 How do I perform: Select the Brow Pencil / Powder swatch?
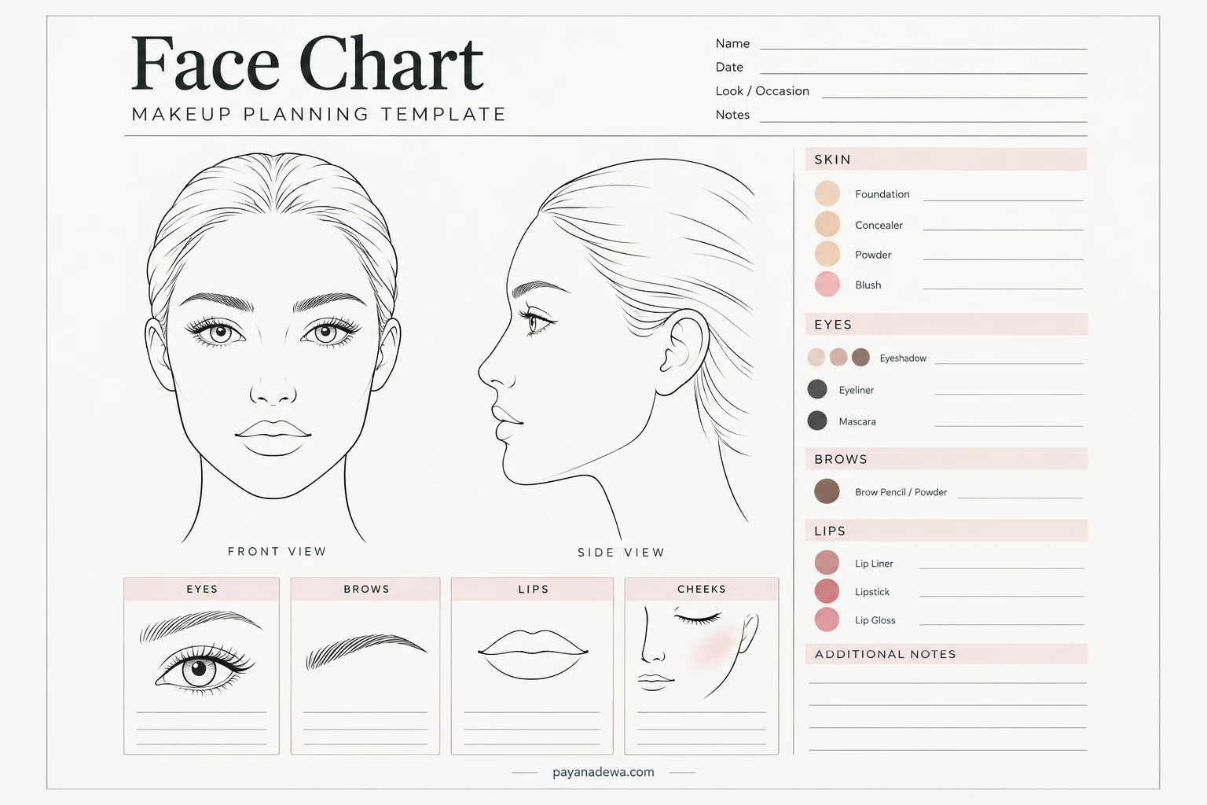pos(827,491)
